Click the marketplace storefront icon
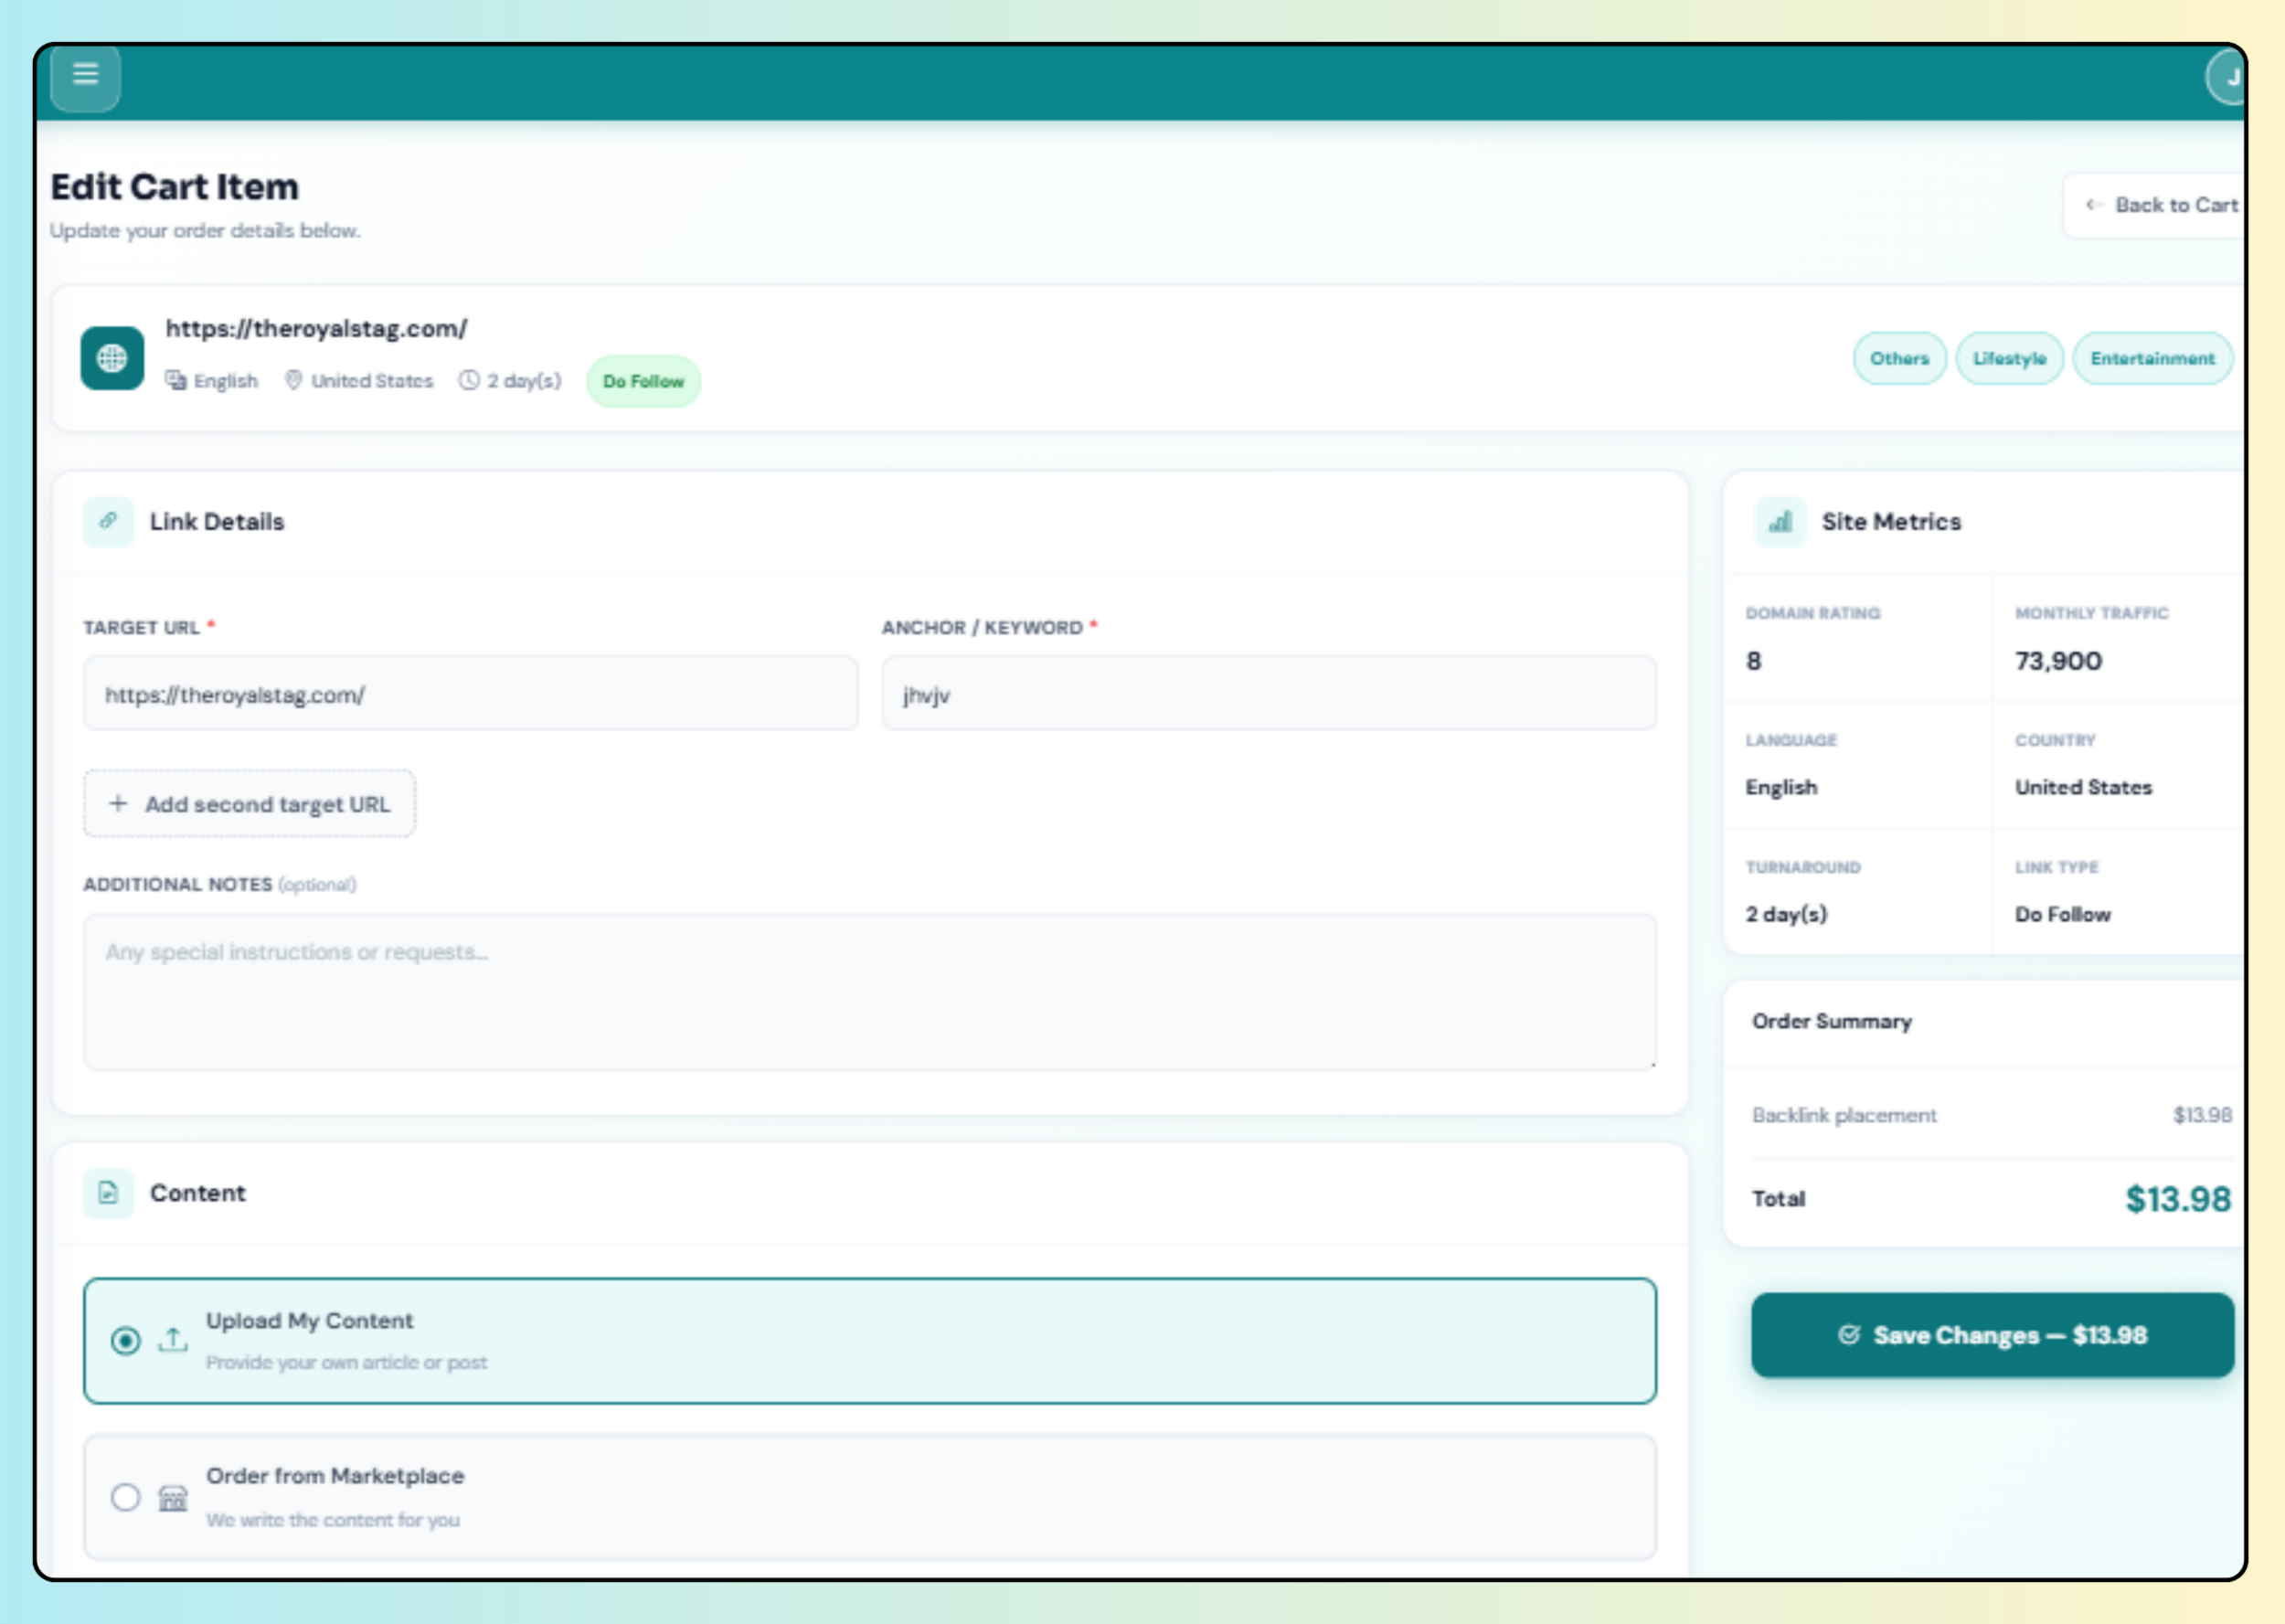 173,1497
